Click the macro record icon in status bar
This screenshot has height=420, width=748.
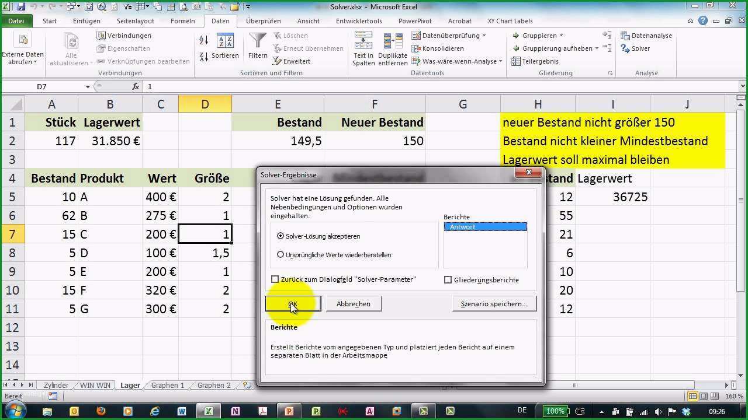[x=53, y=396]
